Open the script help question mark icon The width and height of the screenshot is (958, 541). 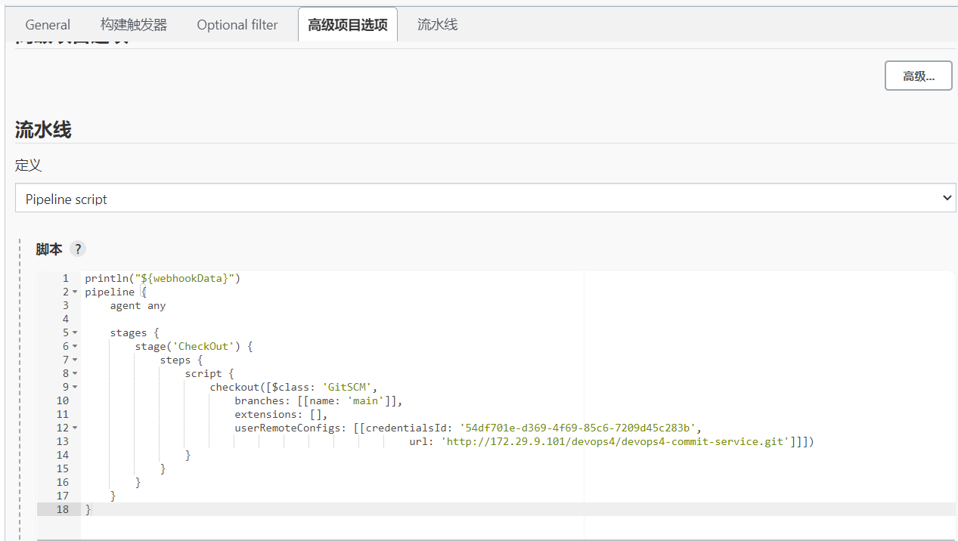coord(78,249)
